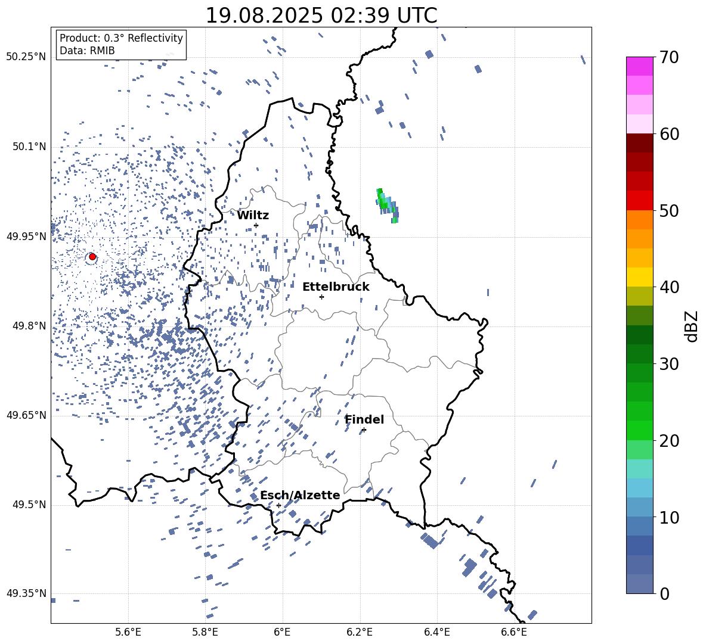The image size is (706, 644).
Task: Click the colorbar tick label '20'
Action: [669, 441]
